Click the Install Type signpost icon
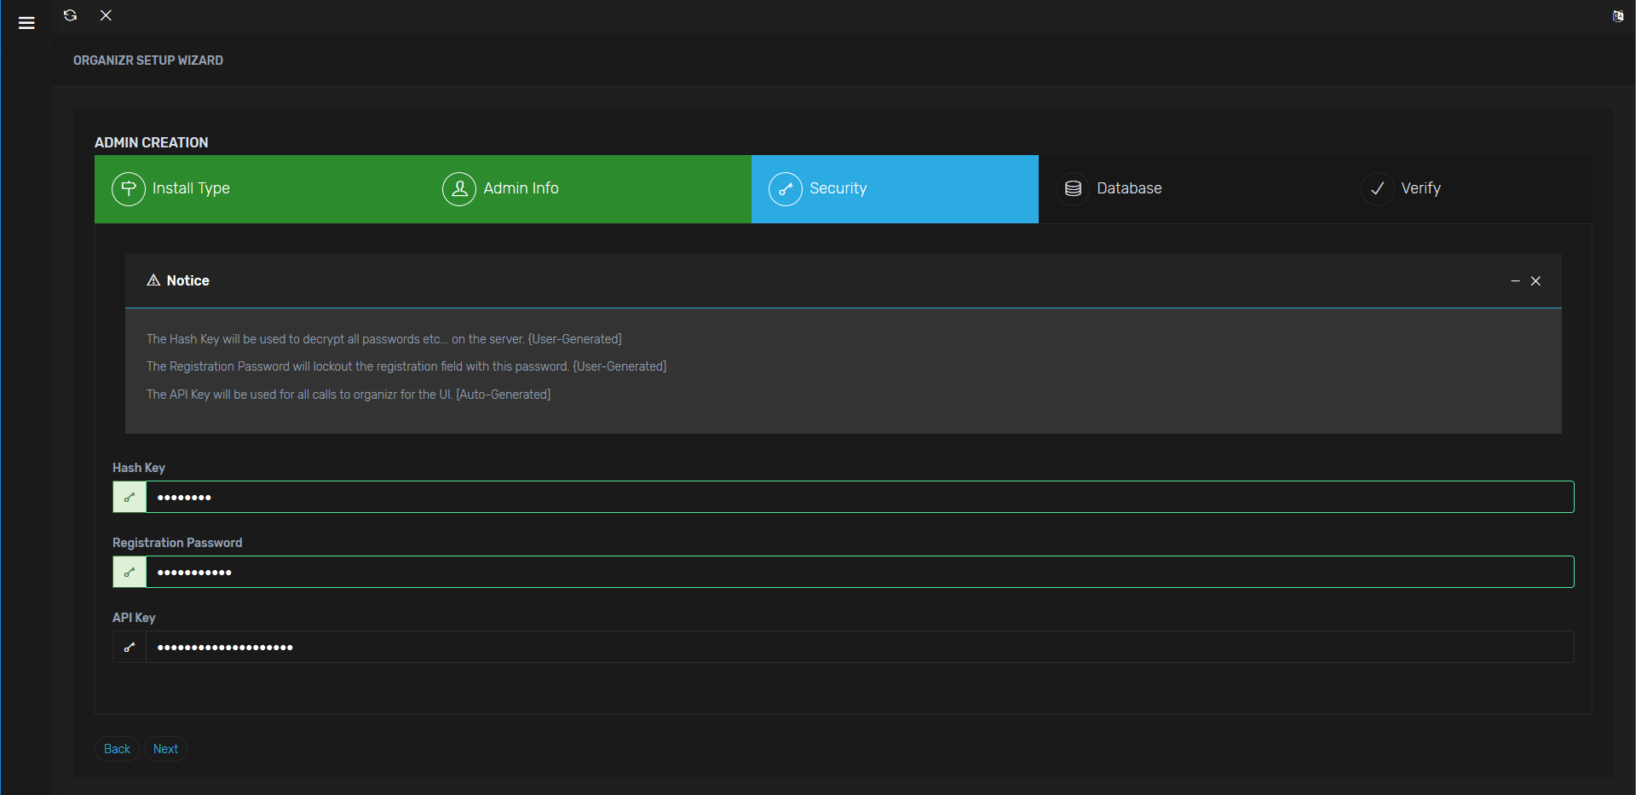This screenshot has height=795, width=1636. [129, 188]
